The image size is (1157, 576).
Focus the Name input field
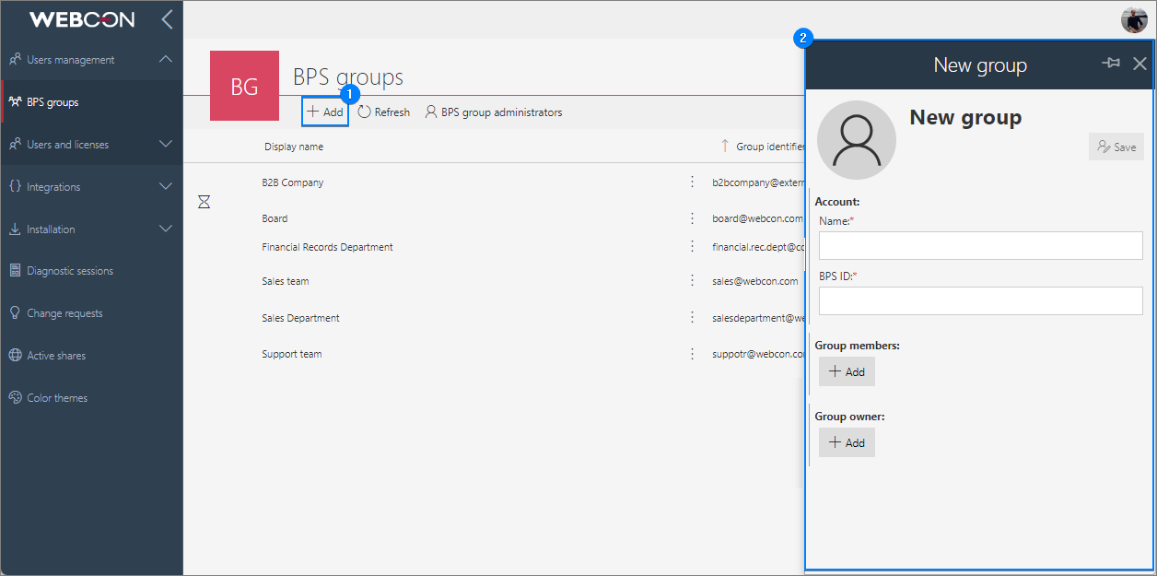pyautogui.click(x=981, y=245)
